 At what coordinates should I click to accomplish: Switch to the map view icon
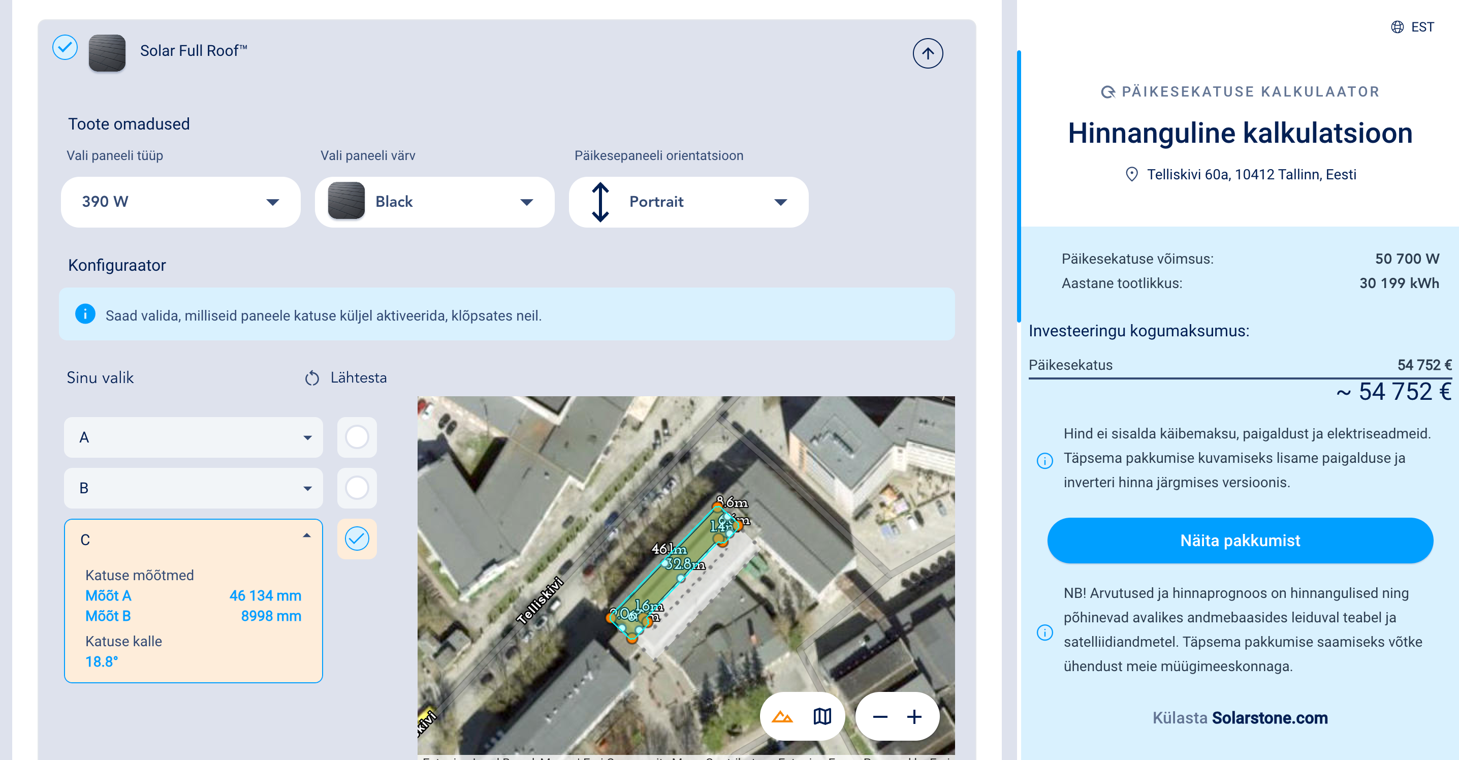point(822,716)
